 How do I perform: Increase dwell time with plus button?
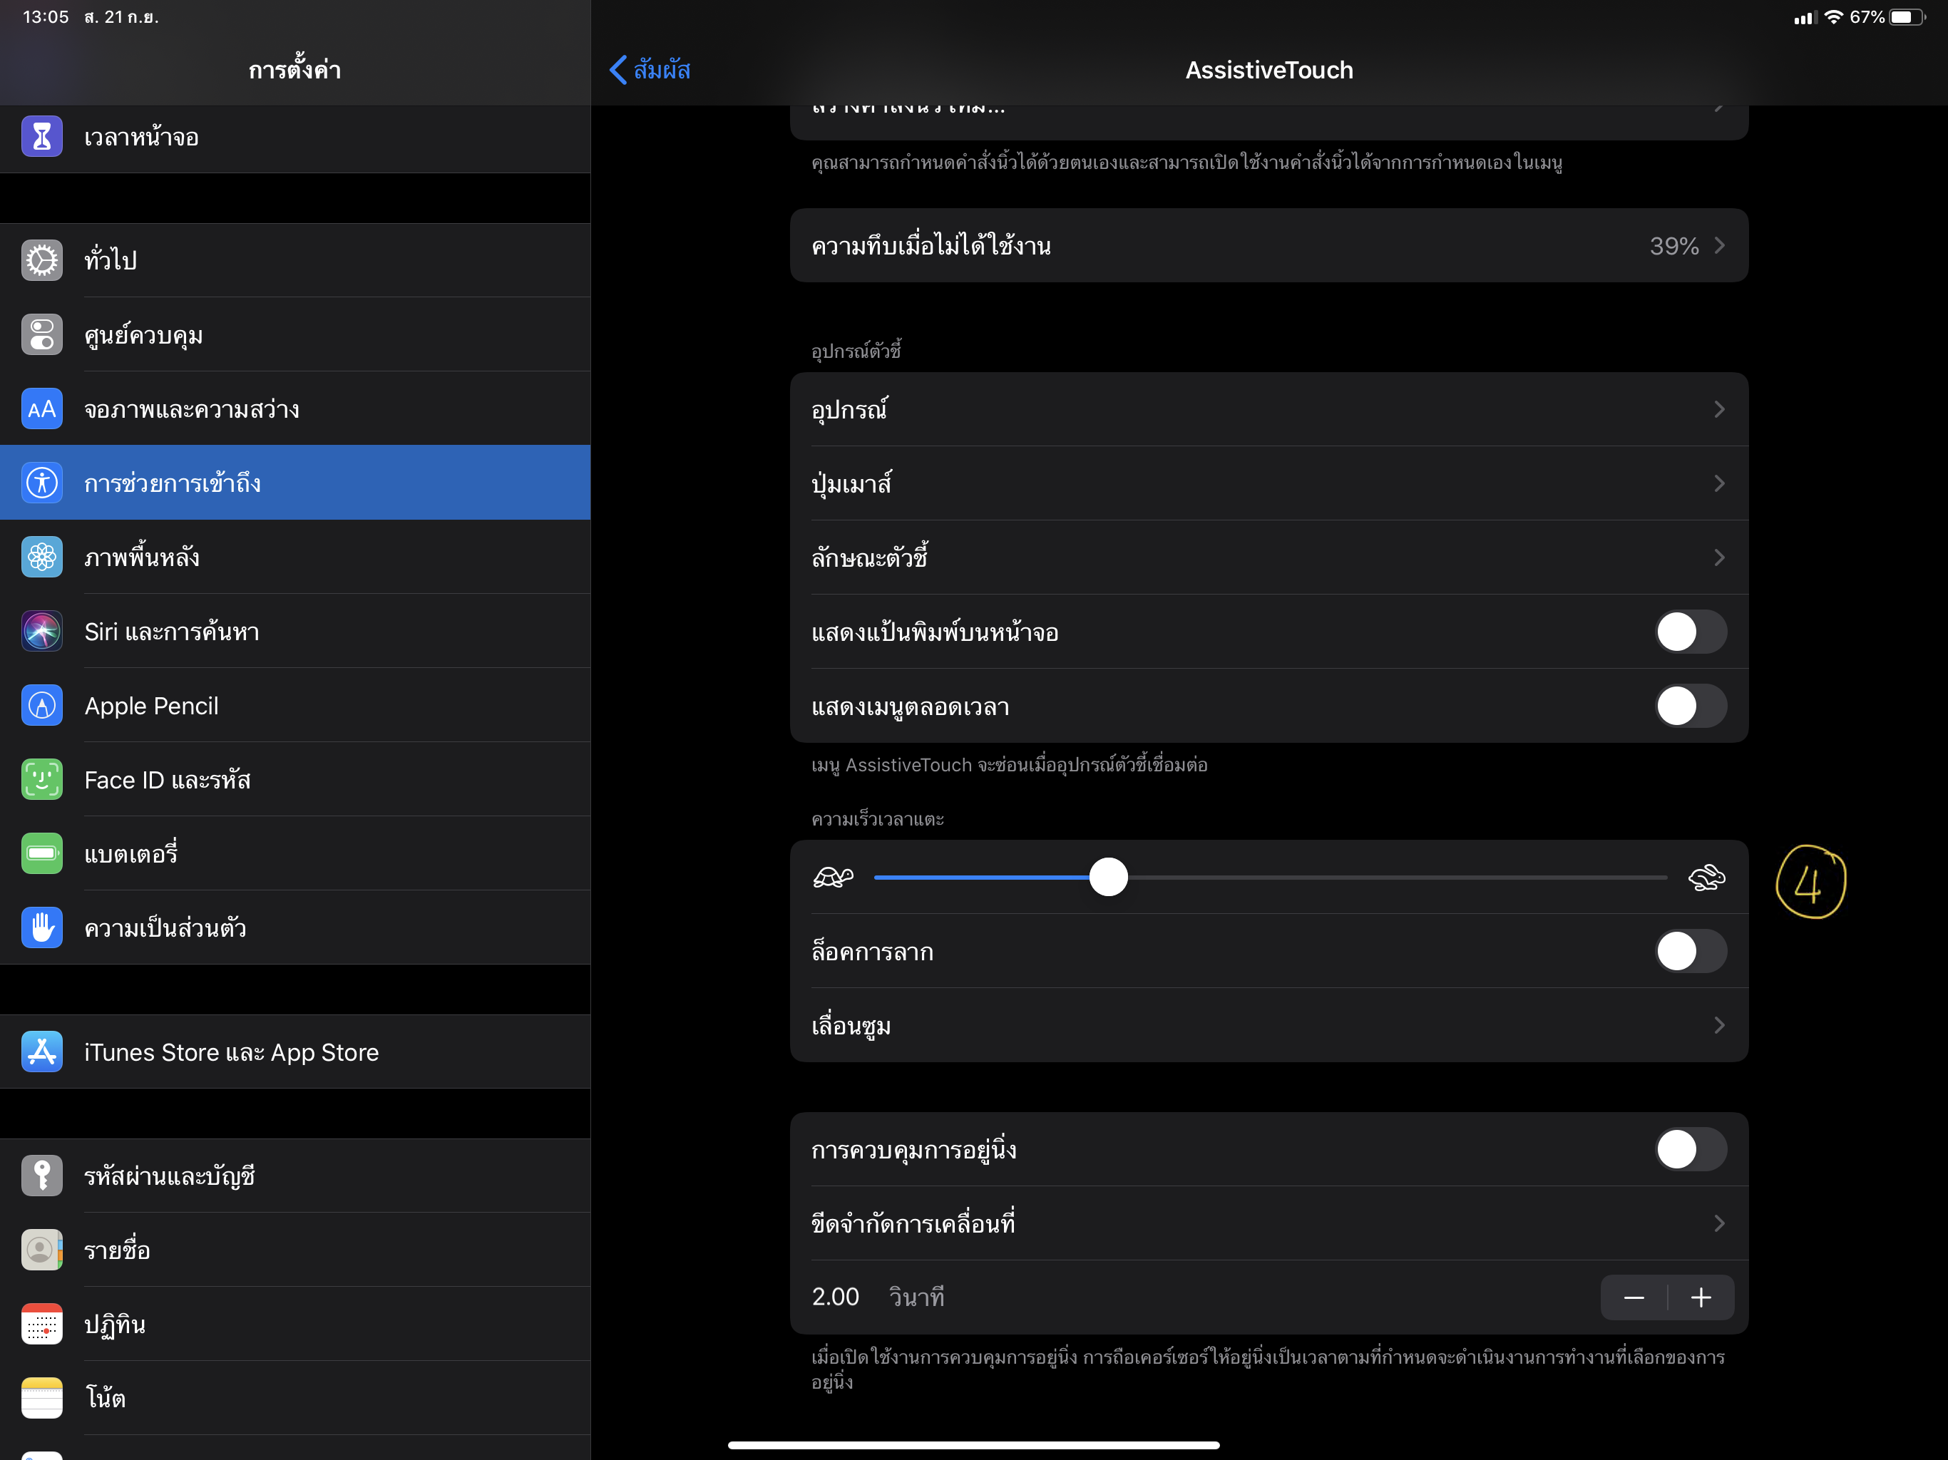[x=1701, y=1297]
